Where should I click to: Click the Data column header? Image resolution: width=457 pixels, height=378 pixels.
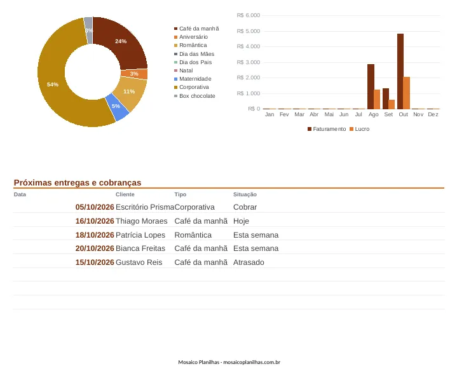20,194
